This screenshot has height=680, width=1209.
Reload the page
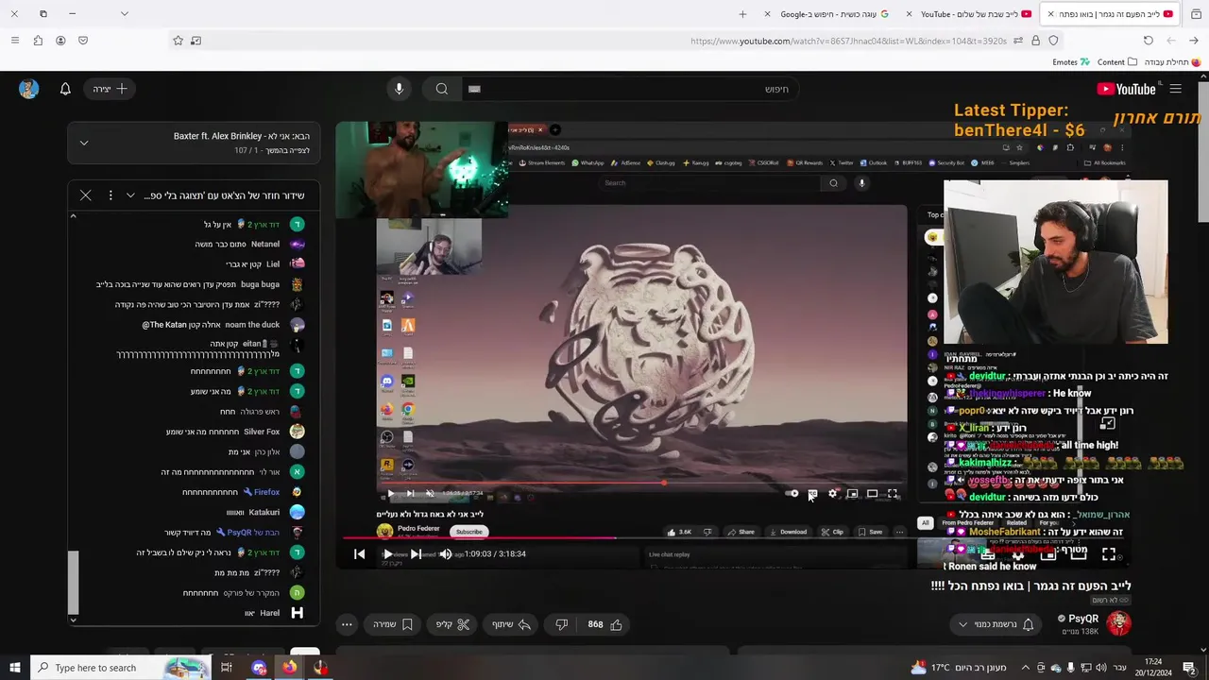coord(1149,41)
